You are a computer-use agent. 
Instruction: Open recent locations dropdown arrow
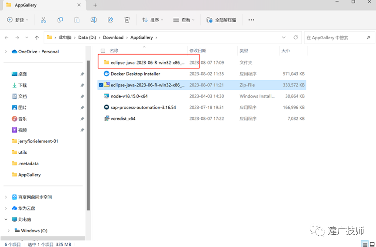[x=27, y=37]
